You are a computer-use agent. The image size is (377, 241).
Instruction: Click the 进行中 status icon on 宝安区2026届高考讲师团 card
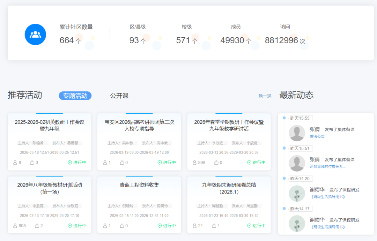(160, 163)
